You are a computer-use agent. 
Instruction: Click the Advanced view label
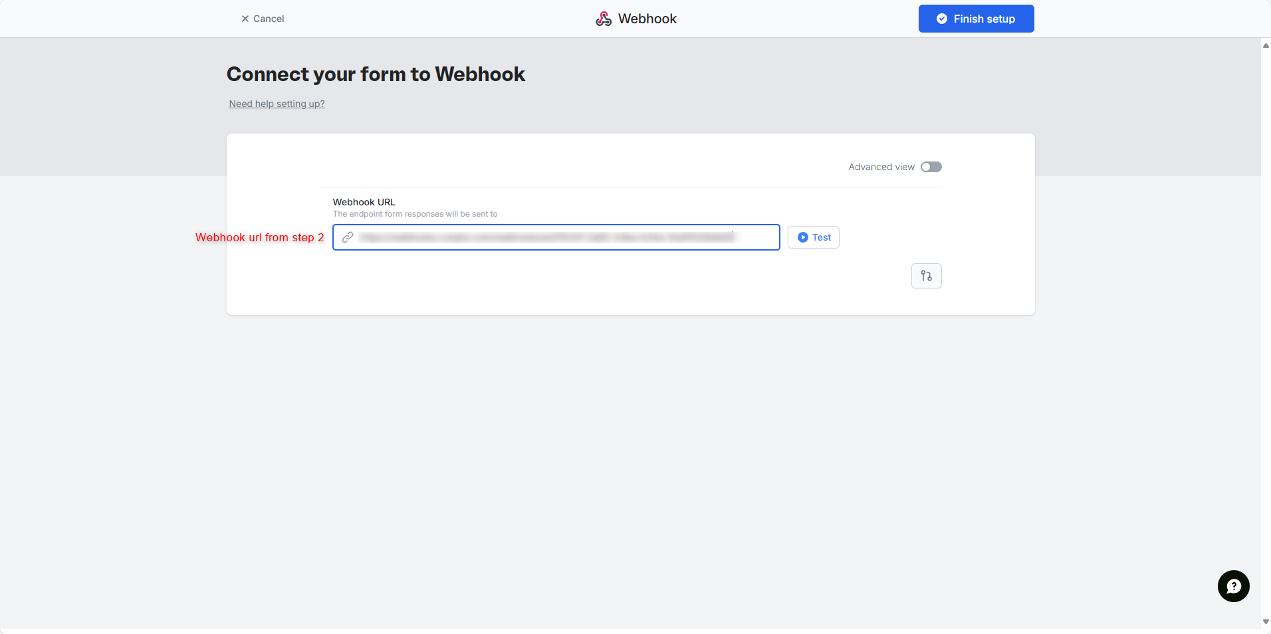click(881, 167)
